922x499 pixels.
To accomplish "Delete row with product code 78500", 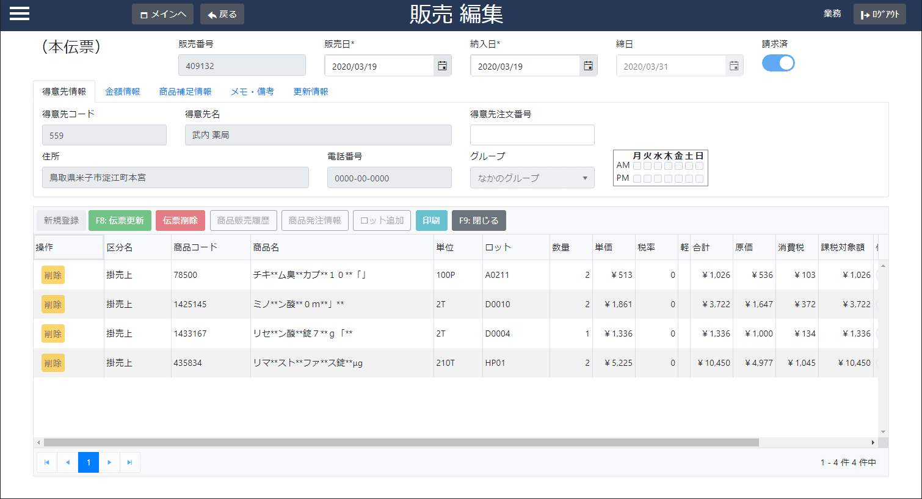I will point(53,275).
